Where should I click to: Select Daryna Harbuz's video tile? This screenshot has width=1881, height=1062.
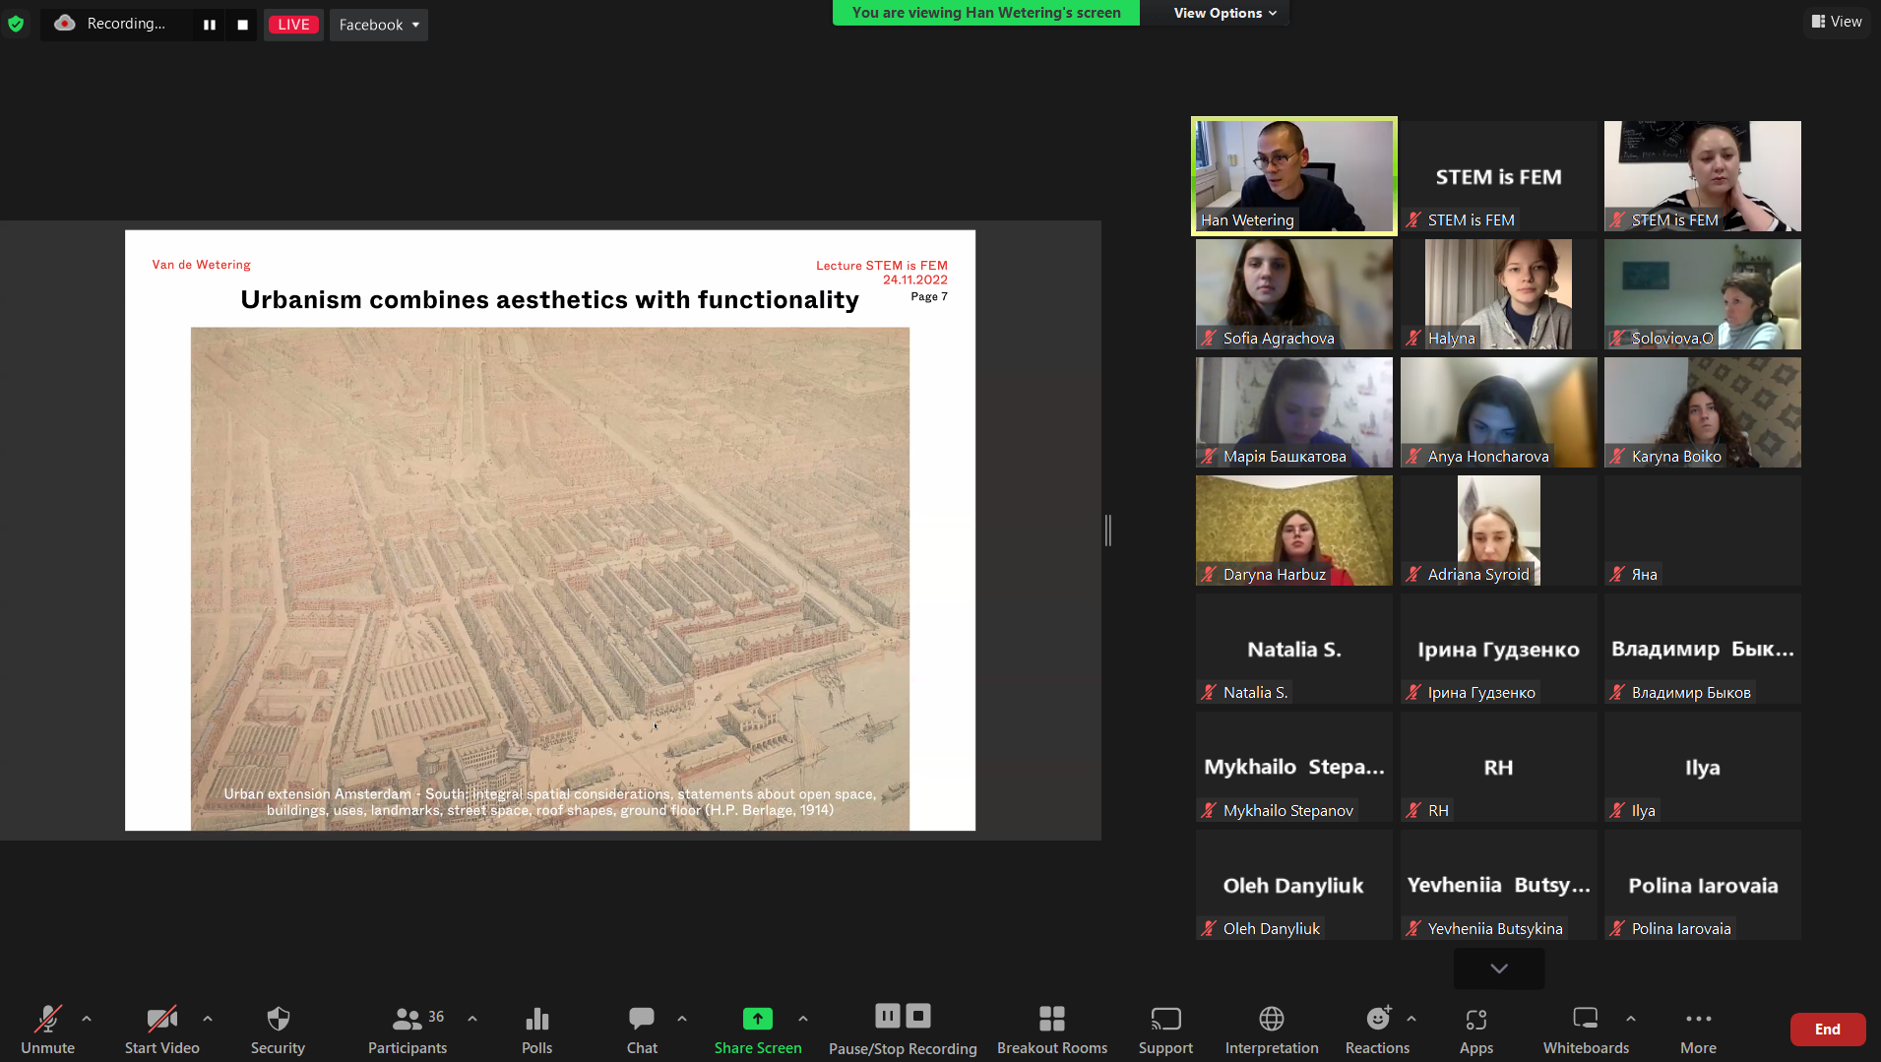pos(1294,531)
